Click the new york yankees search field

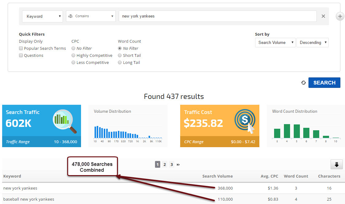[217, 16]
